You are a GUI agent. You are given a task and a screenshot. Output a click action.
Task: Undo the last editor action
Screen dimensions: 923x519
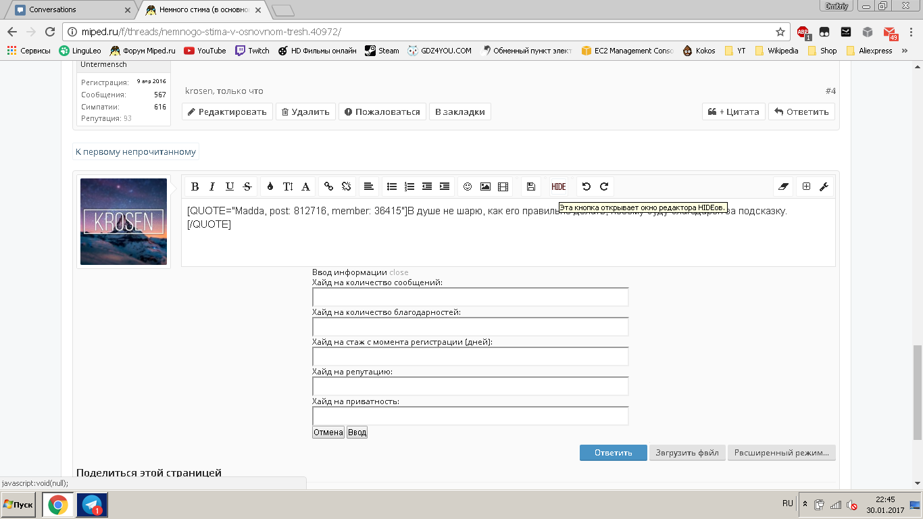587,187
